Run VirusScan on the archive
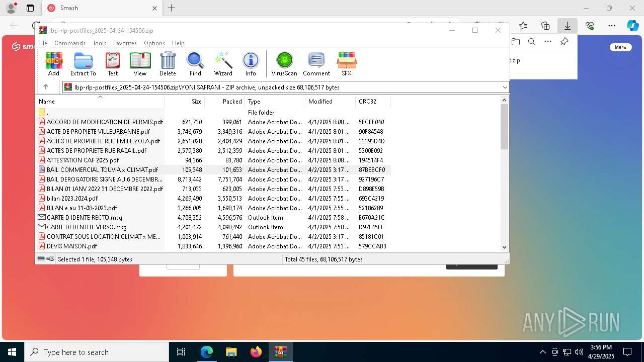 [284, 64]
